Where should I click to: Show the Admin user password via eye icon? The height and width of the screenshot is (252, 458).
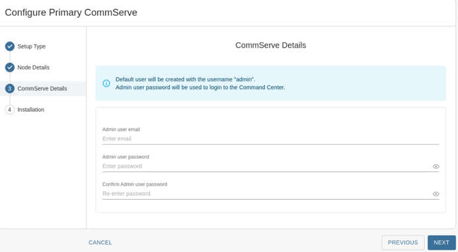tap(436, 166)
